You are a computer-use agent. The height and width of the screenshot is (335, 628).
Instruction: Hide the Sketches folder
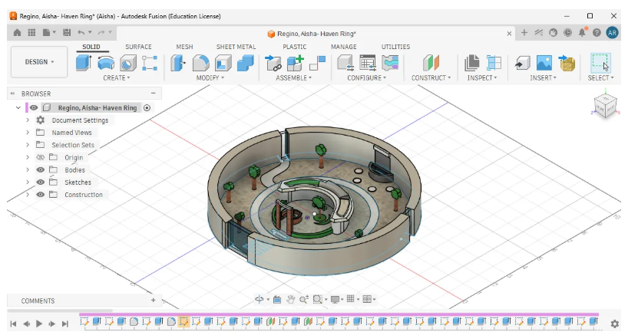pyautogui.click(x=41, y=182)
